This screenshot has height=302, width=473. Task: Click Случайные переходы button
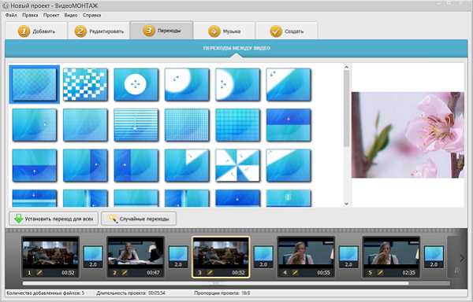coord(139,219)
